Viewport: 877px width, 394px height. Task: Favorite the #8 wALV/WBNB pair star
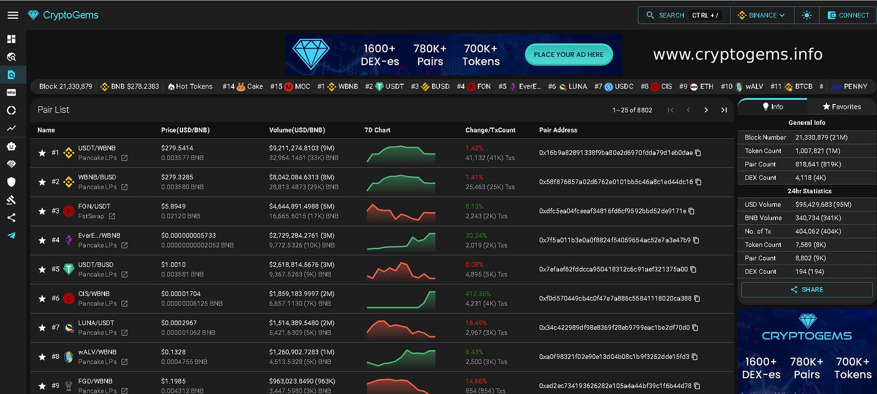[x=42, y=357]
